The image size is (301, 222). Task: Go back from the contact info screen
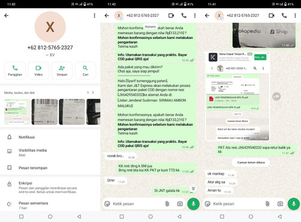pyautogui.click(x=7, y=16)
